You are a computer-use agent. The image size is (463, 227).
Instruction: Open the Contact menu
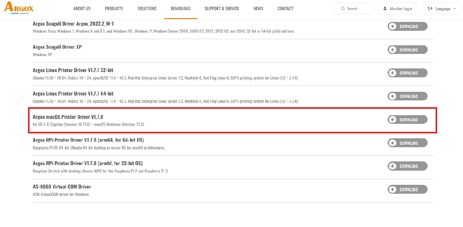tap(285, 9)
